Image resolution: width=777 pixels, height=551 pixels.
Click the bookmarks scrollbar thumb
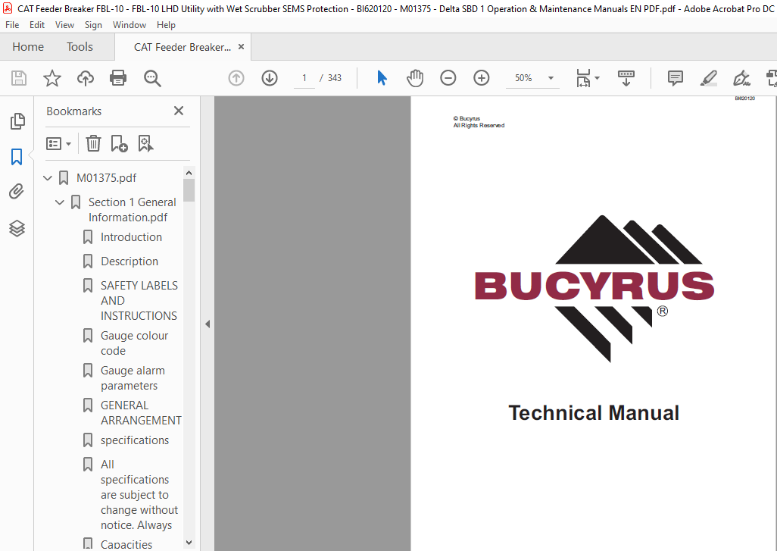tap(189, 190)
